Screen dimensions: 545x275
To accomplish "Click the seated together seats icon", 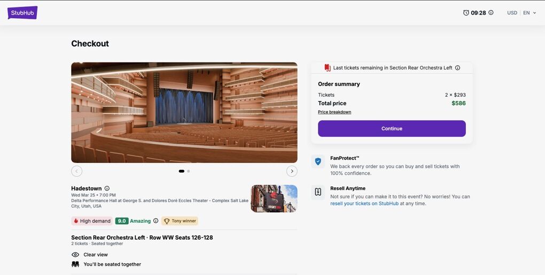I will 75,264.
